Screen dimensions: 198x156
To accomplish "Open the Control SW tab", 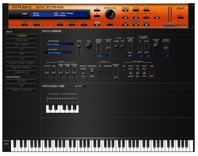I will click(22, 72).
